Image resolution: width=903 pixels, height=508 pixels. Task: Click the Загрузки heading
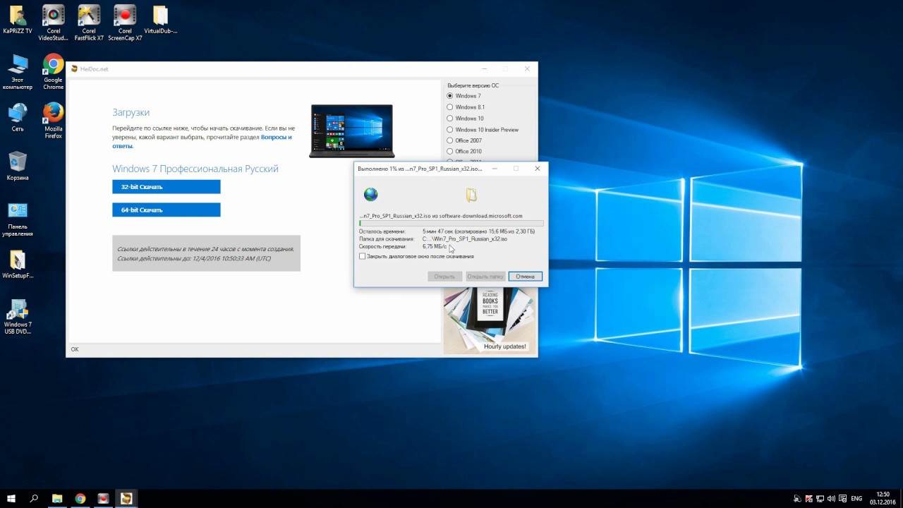coord(131,112)
